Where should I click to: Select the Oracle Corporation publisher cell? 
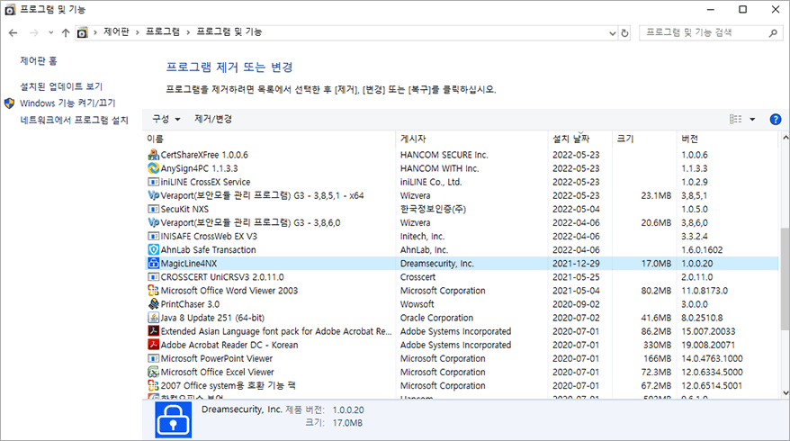436,318
